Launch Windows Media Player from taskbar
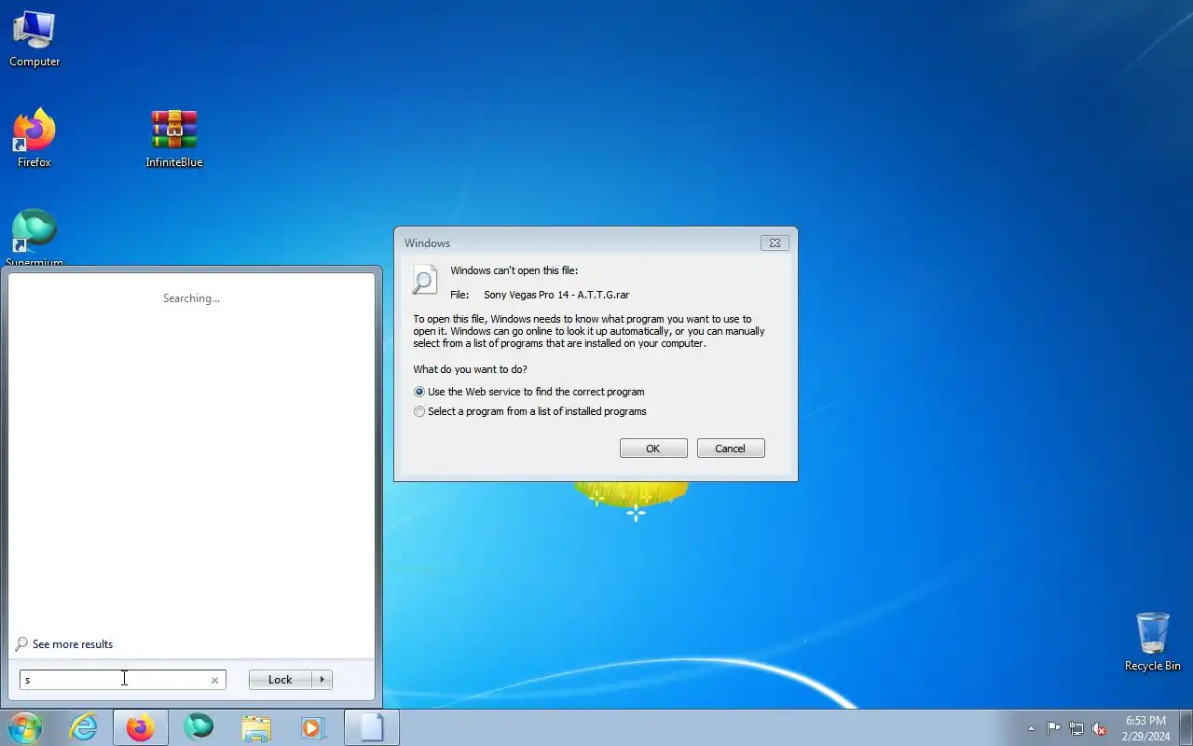The width and height of the screenshot is (1193, 746). [x=312, y=727]
